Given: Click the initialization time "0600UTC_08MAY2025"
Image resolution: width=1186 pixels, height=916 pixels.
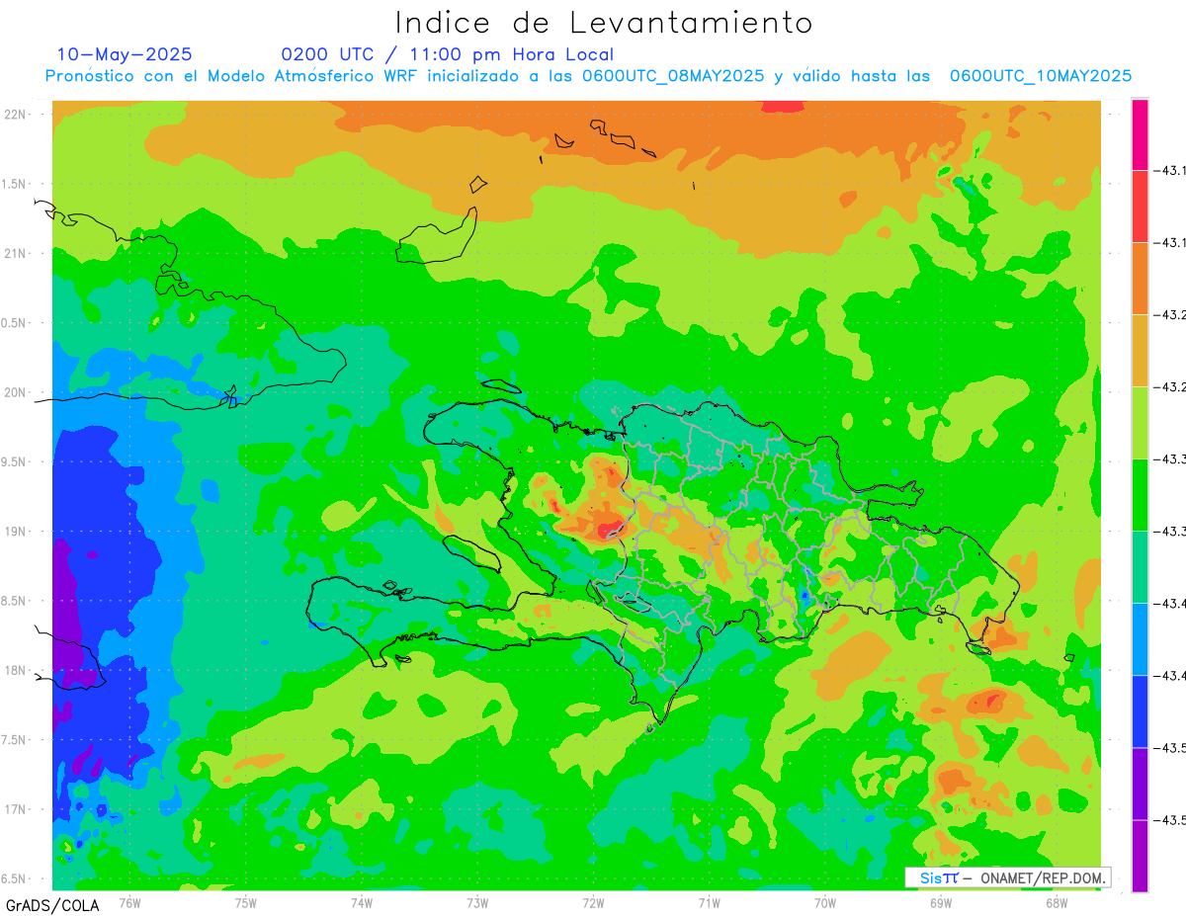Looking at the screenshot, I should (x=673, y=76).
